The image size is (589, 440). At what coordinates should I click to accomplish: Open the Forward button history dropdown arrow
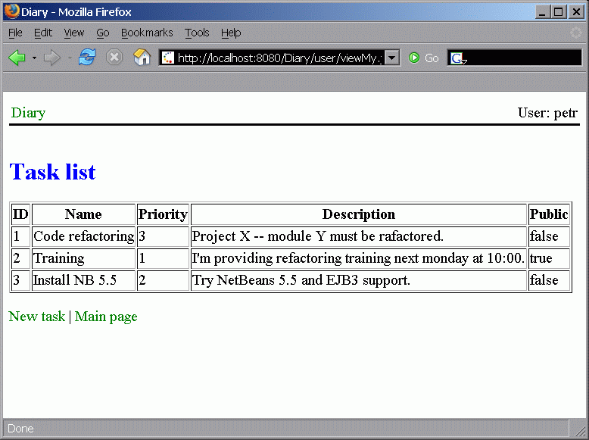pyautogui.click(x=70, y=58)
